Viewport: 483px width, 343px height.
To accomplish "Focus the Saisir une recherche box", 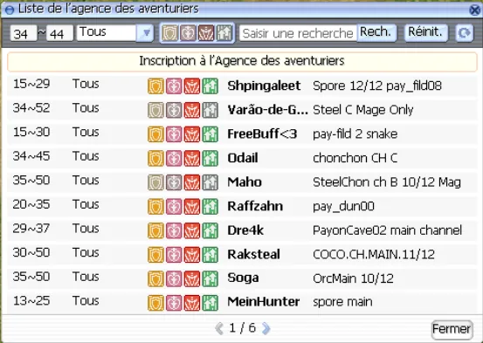I will pos(298,33).
